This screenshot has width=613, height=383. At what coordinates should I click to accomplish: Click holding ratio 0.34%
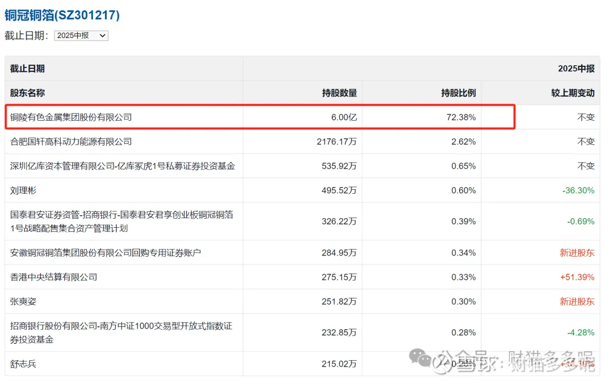coord(464,253)
